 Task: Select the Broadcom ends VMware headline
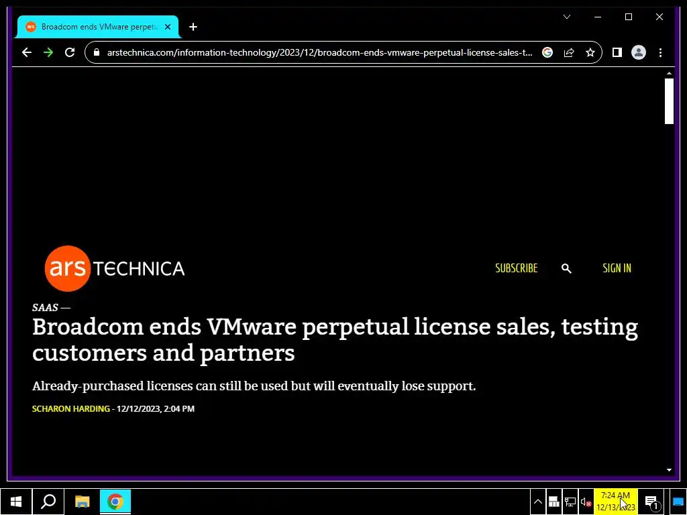(335, 340)
